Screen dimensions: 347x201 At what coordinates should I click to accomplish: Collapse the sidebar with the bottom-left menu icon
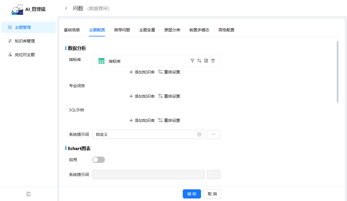pyautogui.click(x=29, y=194)
